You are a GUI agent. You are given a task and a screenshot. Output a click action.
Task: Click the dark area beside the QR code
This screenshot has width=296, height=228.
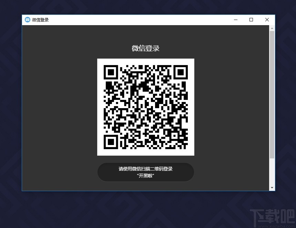(59, 107)
